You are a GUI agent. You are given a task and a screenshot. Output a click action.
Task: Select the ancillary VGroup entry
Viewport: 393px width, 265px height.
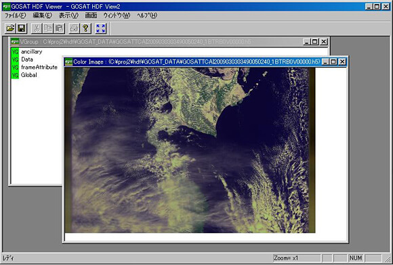click(32, 51)
